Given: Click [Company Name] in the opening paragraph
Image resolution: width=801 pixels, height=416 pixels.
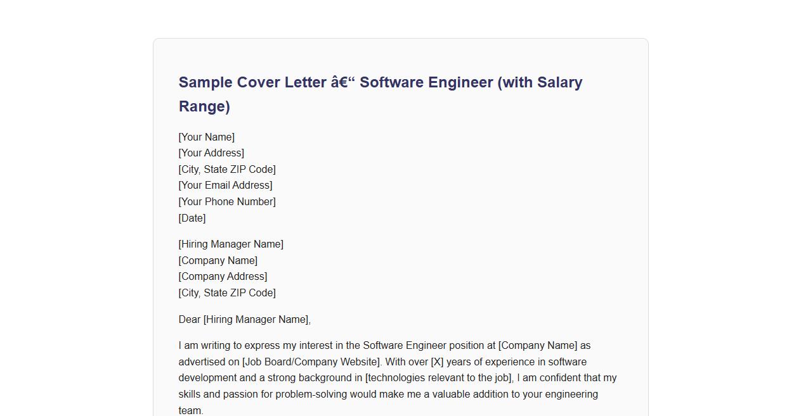Looking at the screenshot, I should [x=538, y=346].
